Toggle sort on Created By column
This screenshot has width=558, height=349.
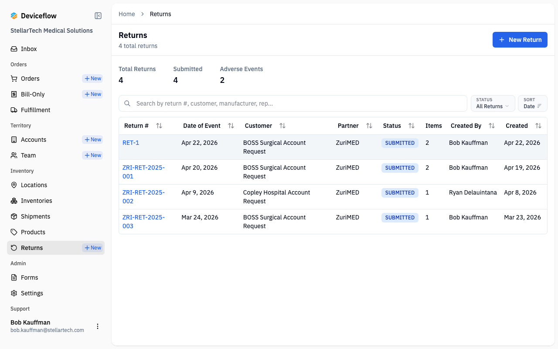492,126
